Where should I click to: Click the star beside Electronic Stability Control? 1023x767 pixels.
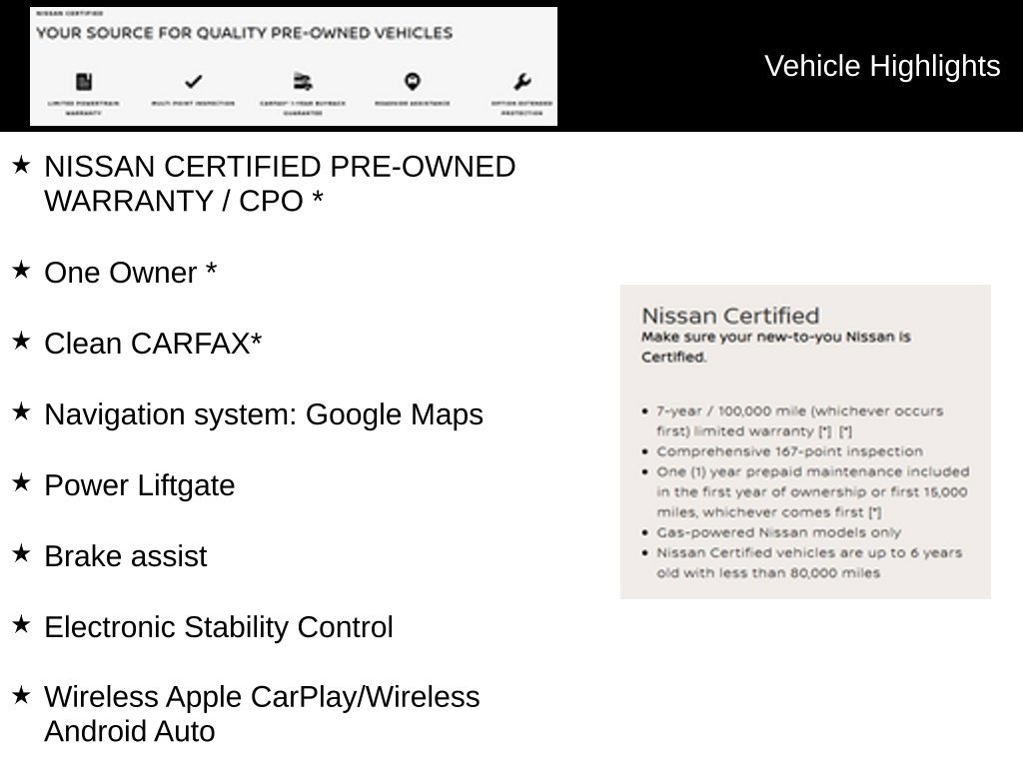point(21,625)
